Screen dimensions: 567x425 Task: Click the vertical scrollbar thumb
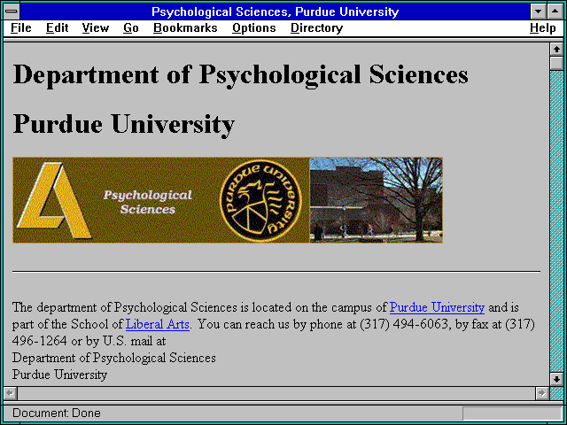(x=556, y=63)
